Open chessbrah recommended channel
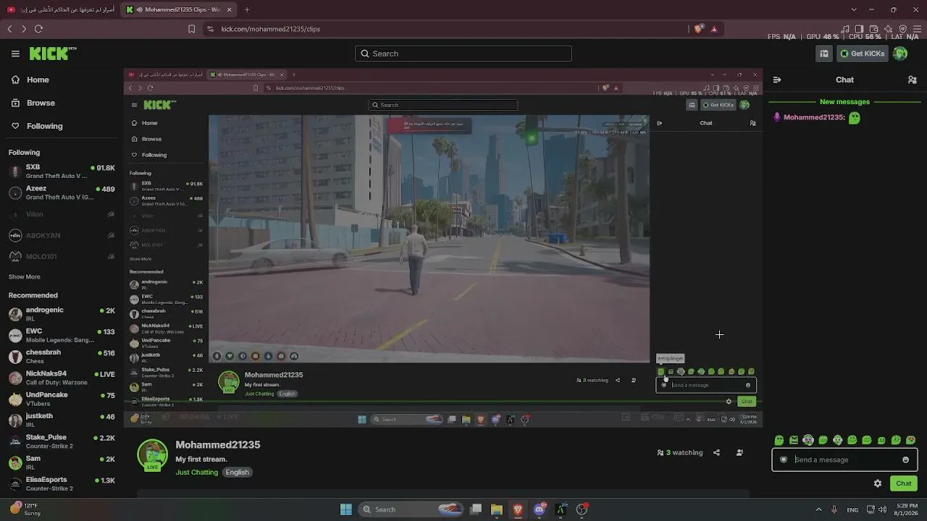The height and width of the screenshot is (521, 927). point(62,357)
